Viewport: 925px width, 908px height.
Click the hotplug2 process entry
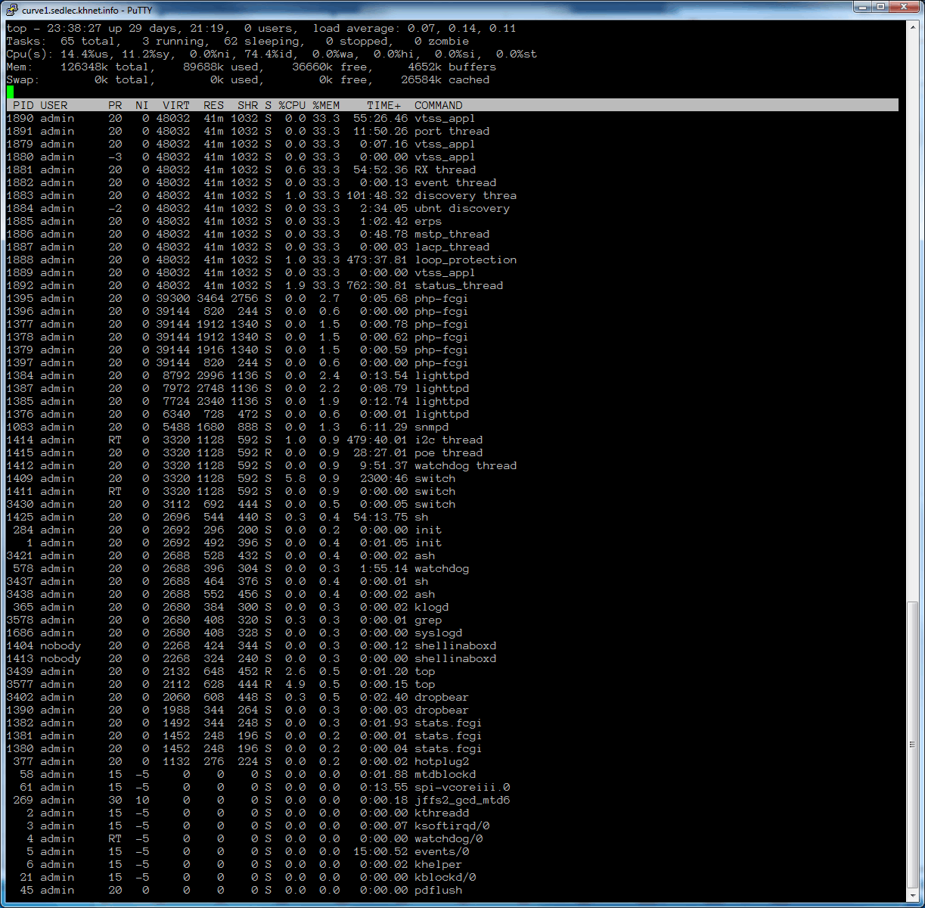point(442,761)
